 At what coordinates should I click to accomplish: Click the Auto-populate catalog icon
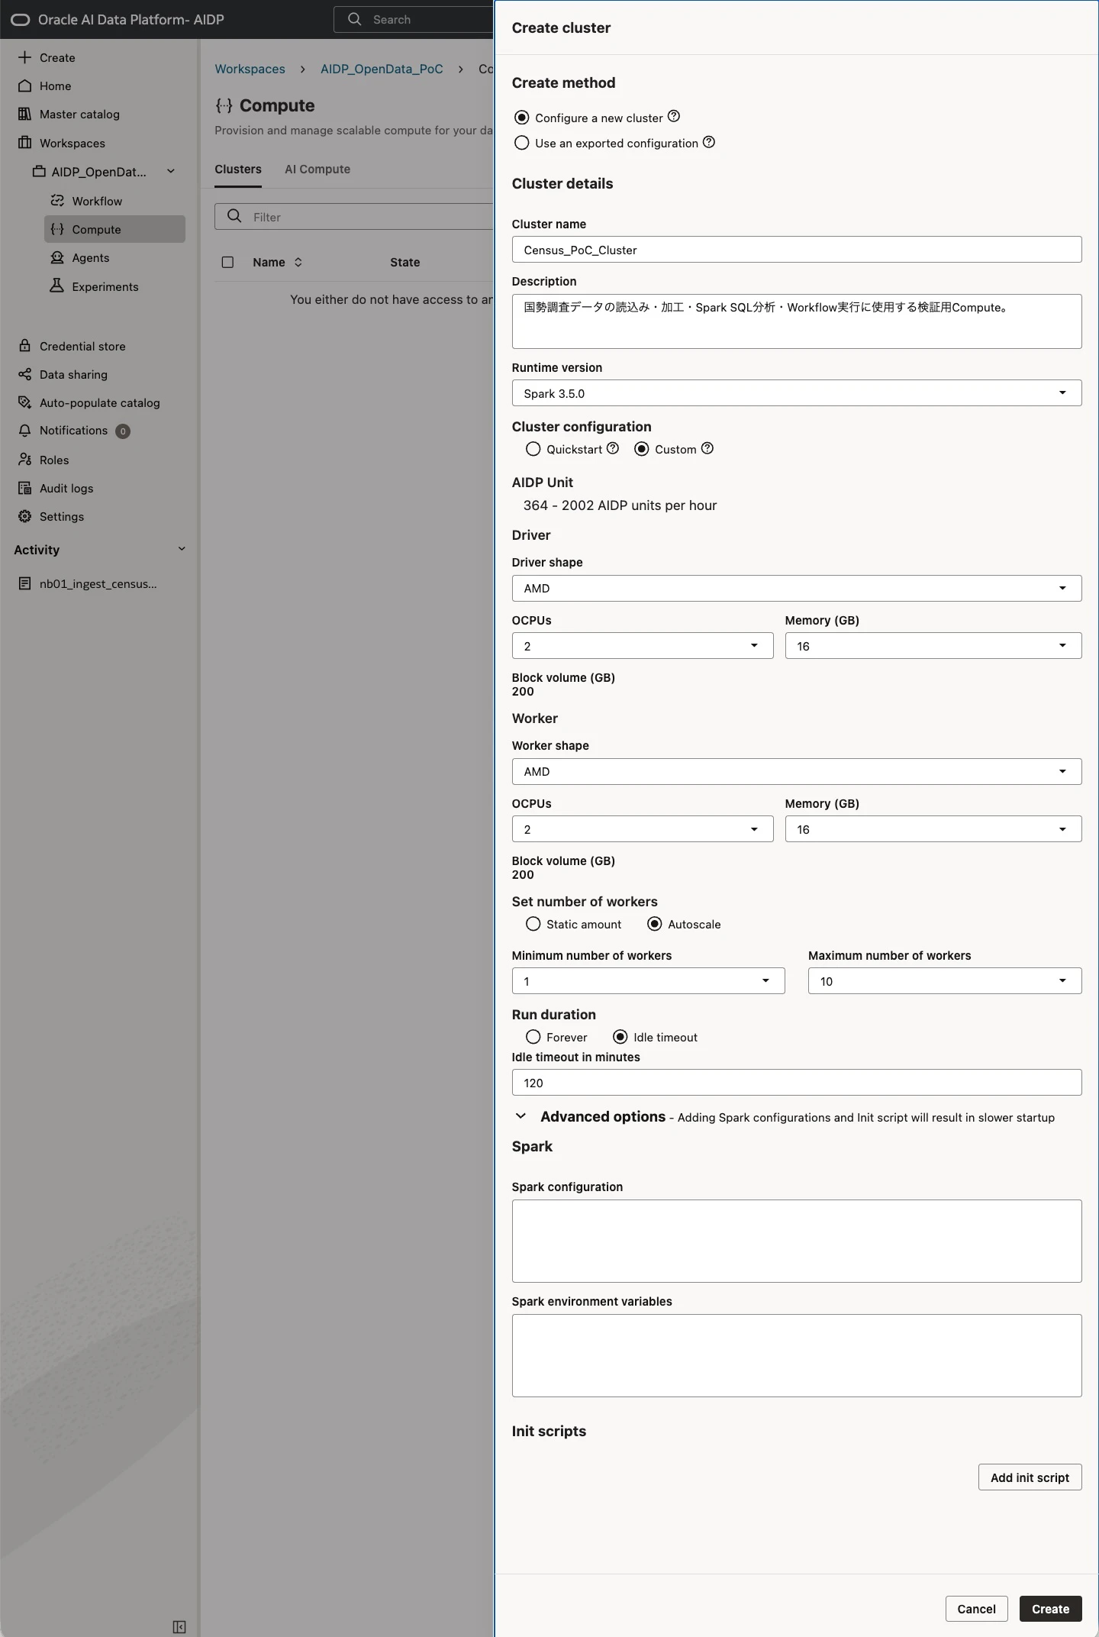pyautogui.click(x=25, y=402)
